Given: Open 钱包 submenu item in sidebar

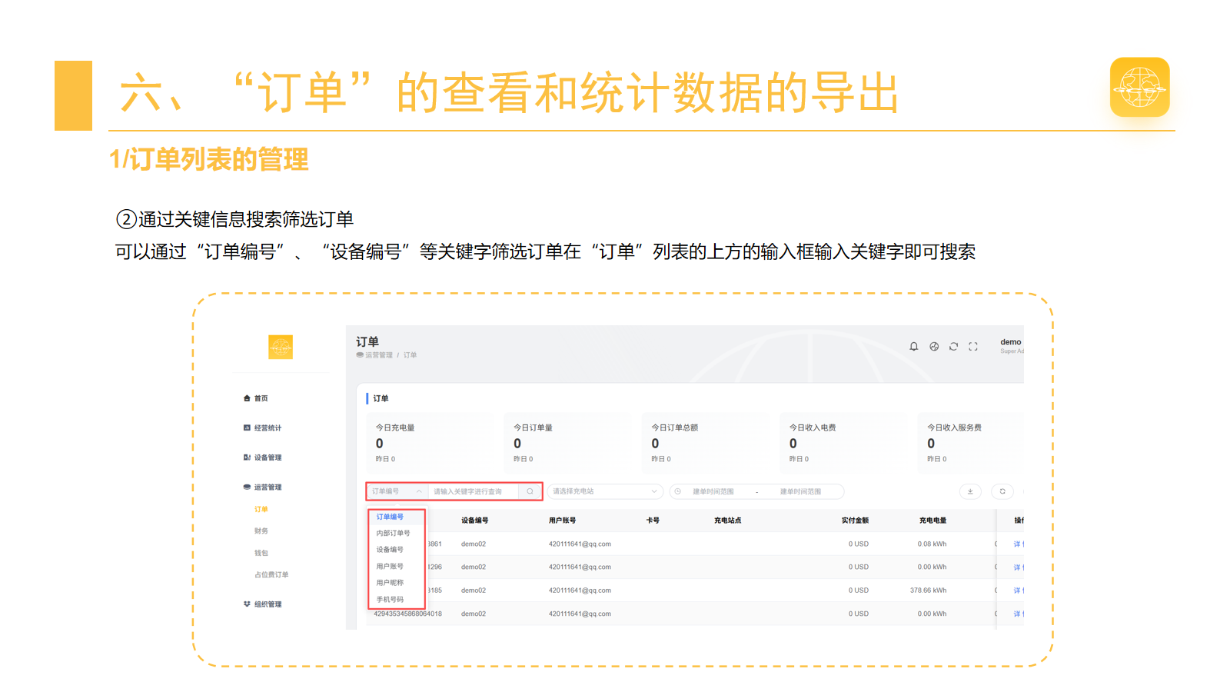Looking at the screenshot, I should [x=261, y=553].
